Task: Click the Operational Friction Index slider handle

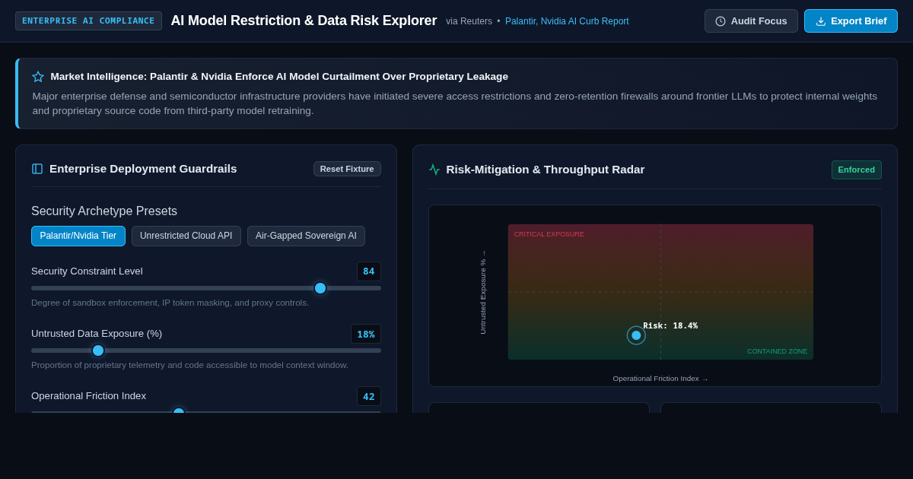Action: click(x=179, y=411)
